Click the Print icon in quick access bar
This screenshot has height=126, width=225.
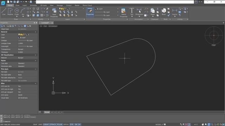pos(31,2)
